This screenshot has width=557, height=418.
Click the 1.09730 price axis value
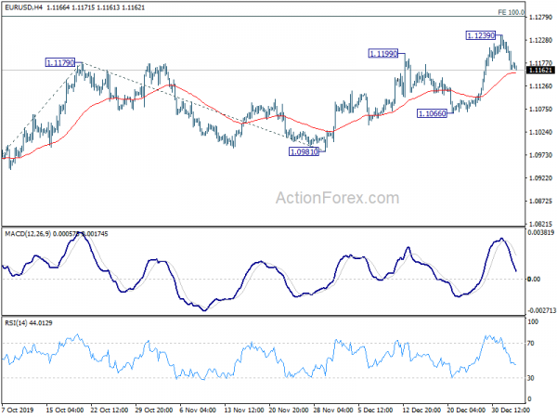tap(540, 155)
